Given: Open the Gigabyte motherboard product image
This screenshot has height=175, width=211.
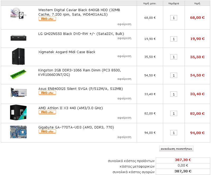Looking at the screenshot, I should click(x=18, y=132).
